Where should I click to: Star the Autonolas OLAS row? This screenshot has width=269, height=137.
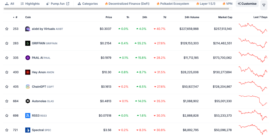click(x=7, y=101)
